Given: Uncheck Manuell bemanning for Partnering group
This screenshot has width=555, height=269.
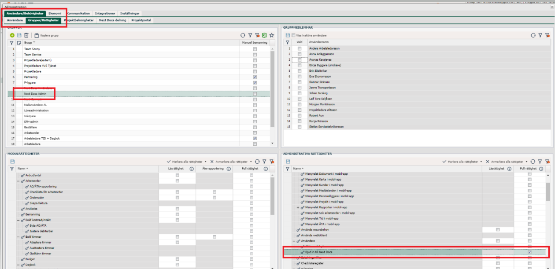Looking at the screenshot, I should tap(255, 77).
